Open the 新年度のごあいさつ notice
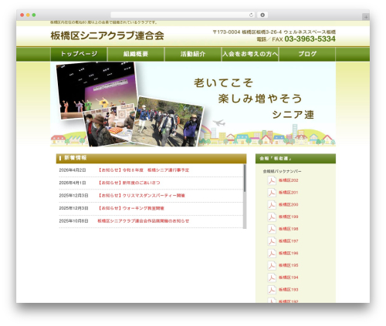 (x=129, y=183)
